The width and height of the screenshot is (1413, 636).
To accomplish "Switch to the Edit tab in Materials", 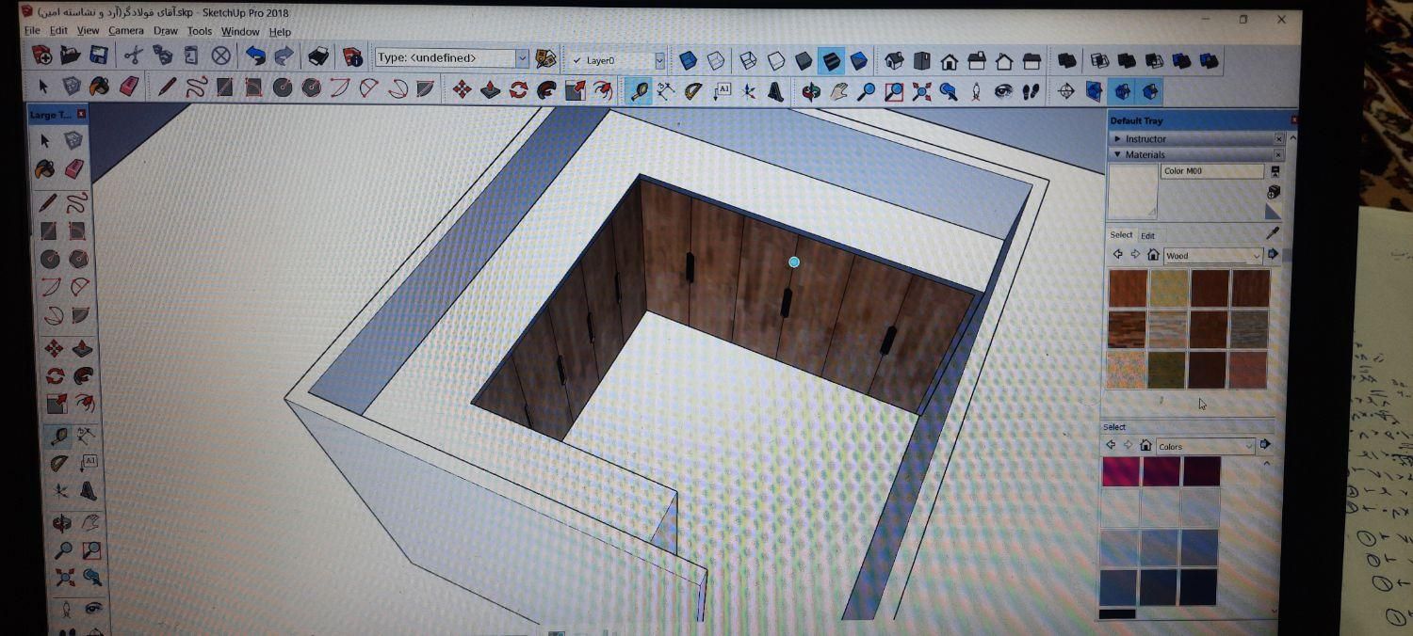I will [1147, 235].
